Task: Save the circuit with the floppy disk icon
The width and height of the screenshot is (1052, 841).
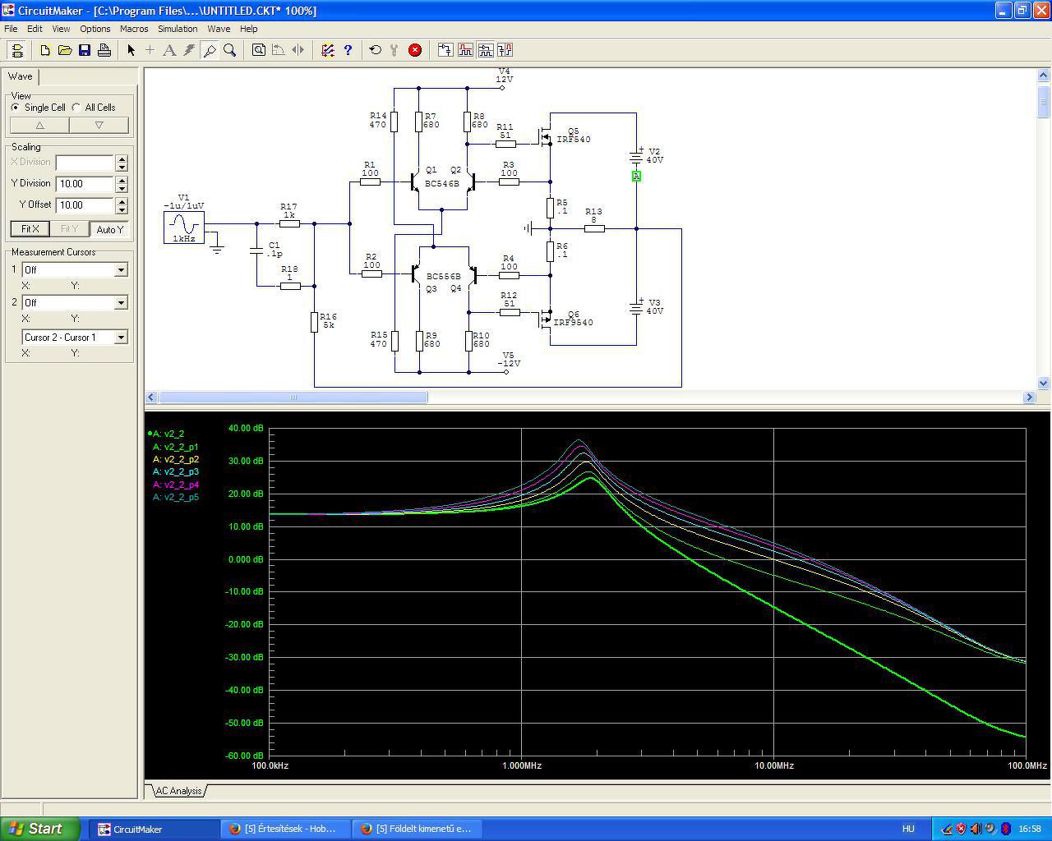Action: [x=85, y=50]
